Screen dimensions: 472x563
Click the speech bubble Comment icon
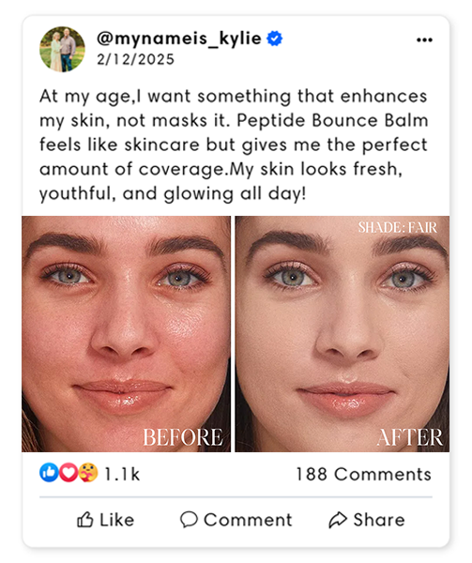click(x=189, y=520)
